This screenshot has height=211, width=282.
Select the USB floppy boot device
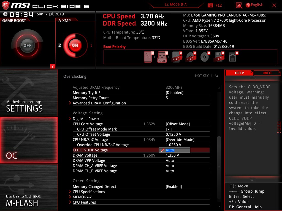[219, 57]
